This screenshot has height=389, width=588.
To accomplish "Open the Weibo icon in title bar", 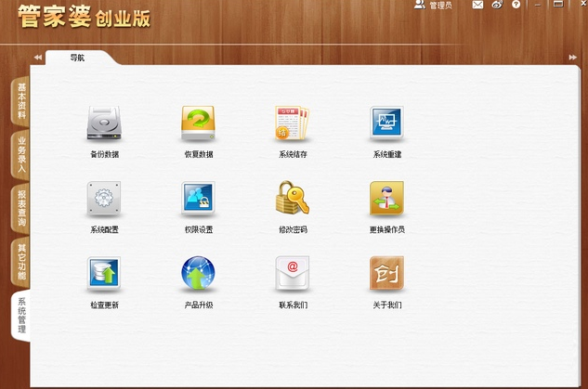I will coord(497,5).
